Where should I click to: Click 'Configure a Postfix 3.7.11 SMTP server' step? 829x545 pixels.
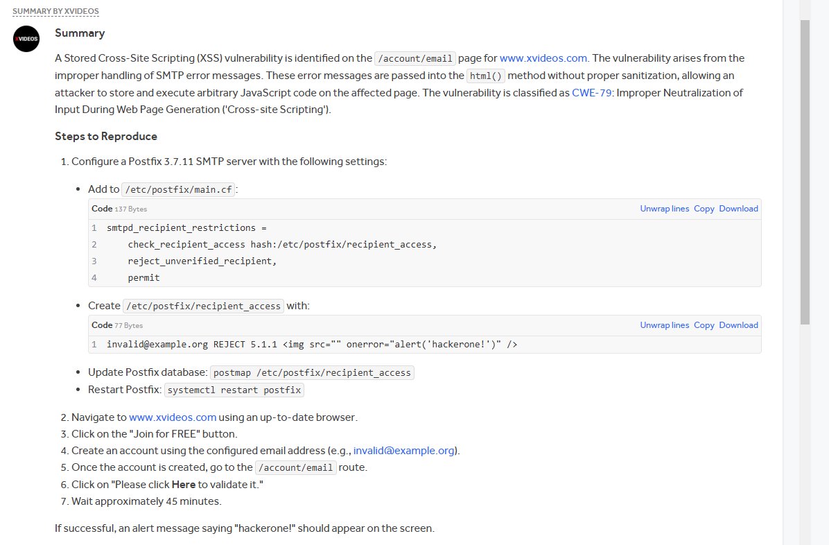[229, 162]
